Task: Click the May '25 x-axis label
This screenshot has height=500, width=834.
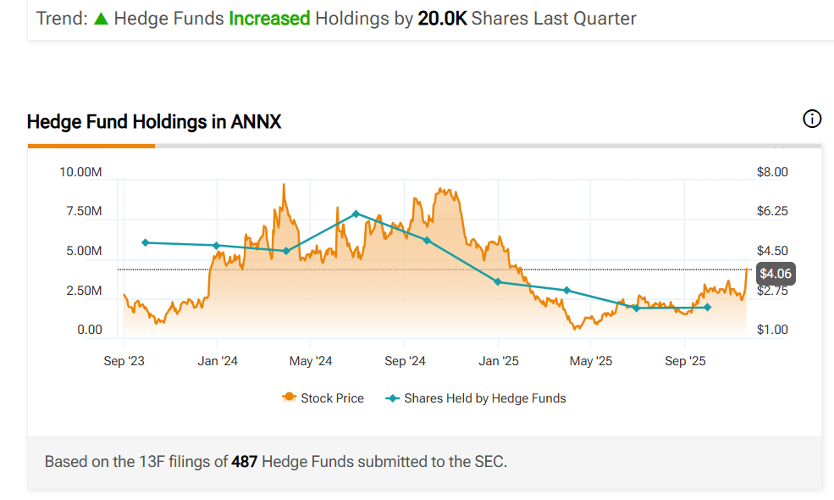Action: (x=591, y=361)
